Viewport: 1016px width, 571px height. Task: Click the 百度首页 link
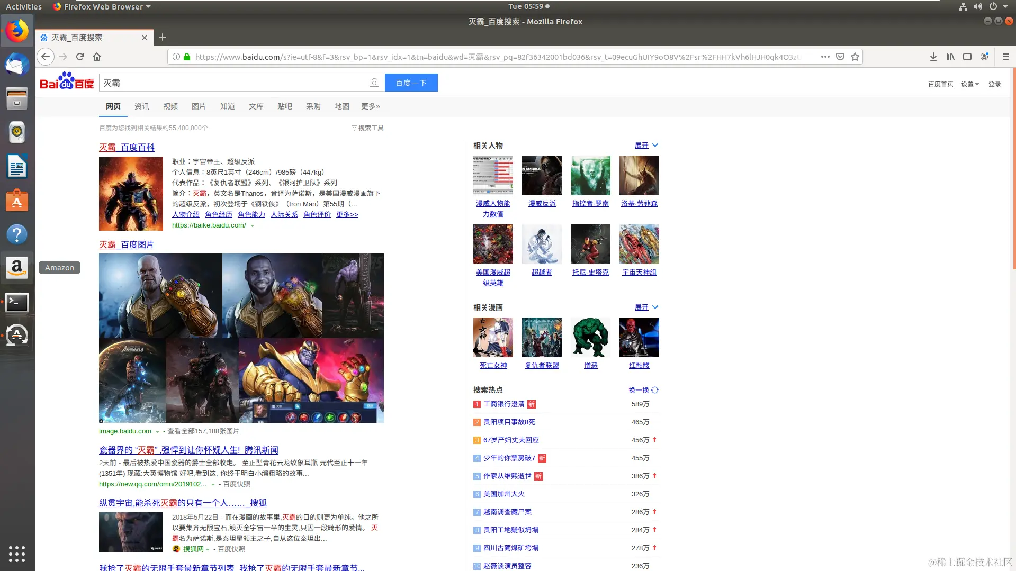point(941,84)
